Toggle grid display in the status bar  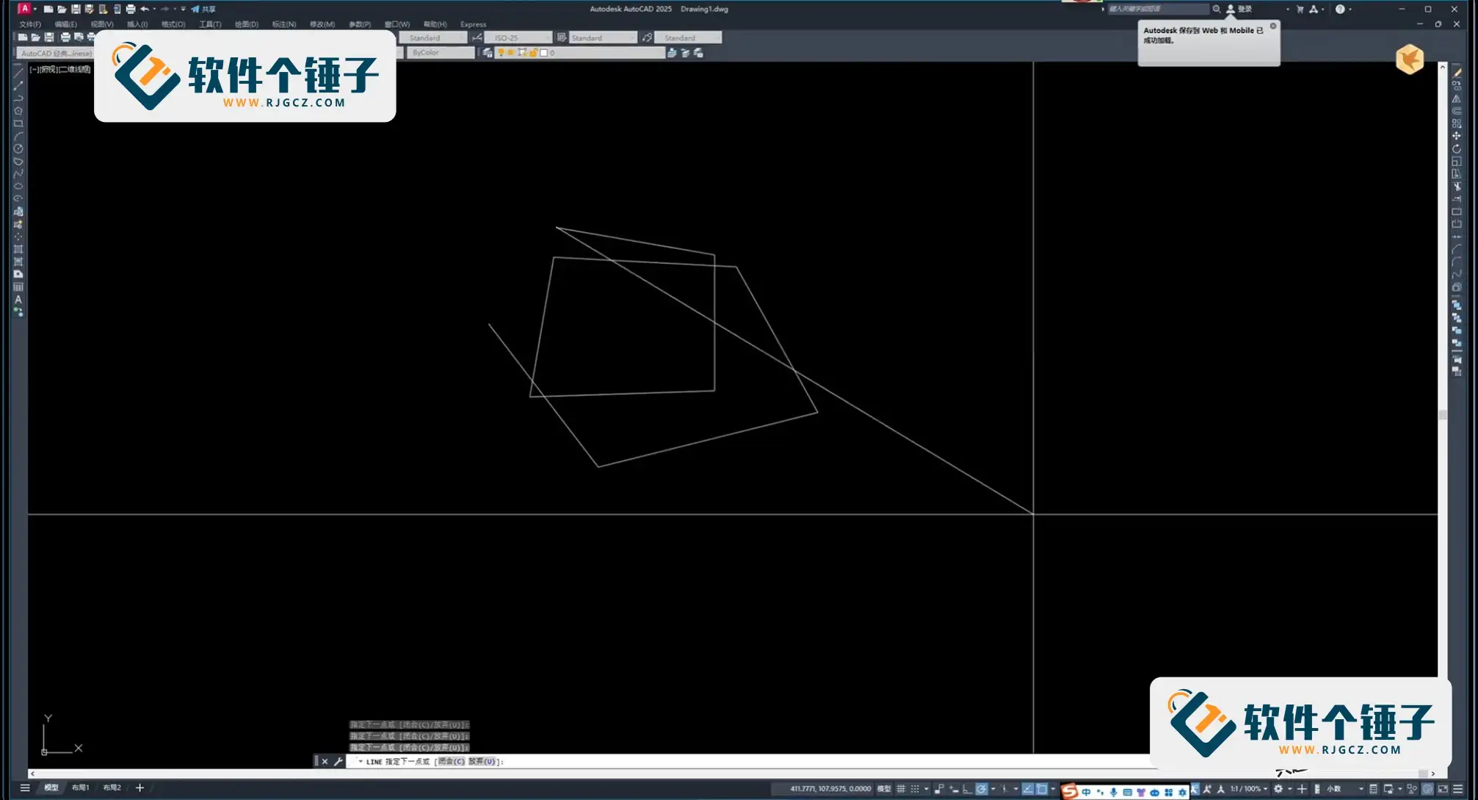[901, 788]
